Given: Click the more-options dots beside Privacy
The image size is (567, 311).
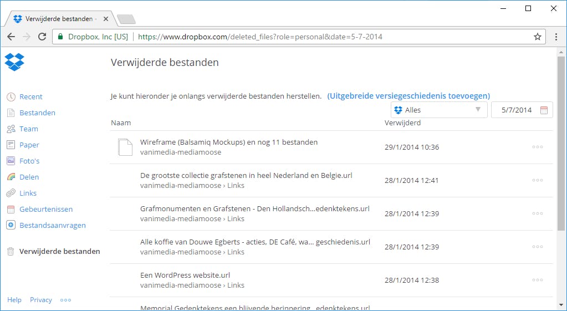Looking at the screenshot, I should click(65, 300).
